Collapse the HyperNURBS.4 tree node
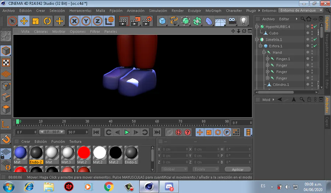The image size is (331, 193). pos(257,26)
